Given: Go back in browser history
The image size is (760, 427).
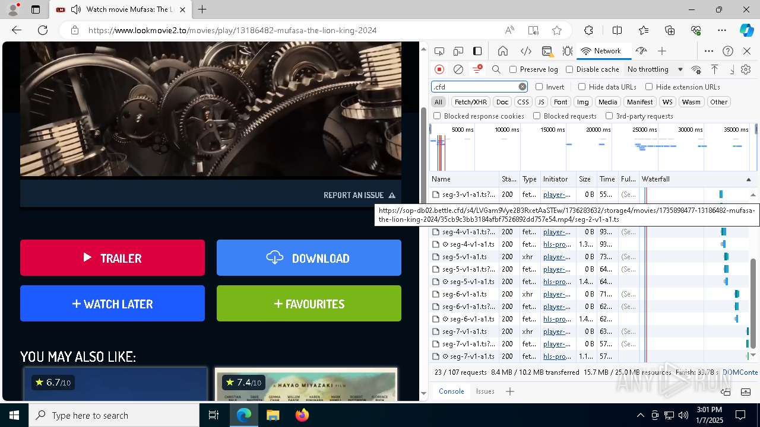Looking at the screenshot, I should click(x=17, y=30).
